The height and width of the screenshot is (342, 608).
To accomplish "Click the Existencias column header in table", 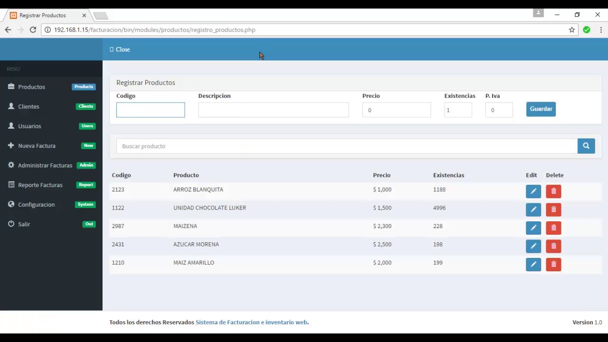I will point(448,175).
